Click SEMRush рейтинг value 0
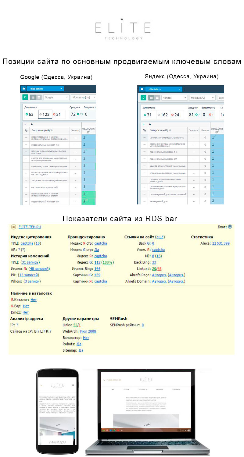Screen dimensions: 244x457 (x=143, y=325)
